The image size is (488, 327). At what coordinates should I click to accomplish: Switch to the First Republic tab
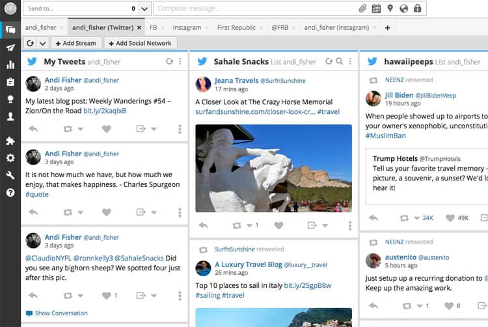(237, 28)
